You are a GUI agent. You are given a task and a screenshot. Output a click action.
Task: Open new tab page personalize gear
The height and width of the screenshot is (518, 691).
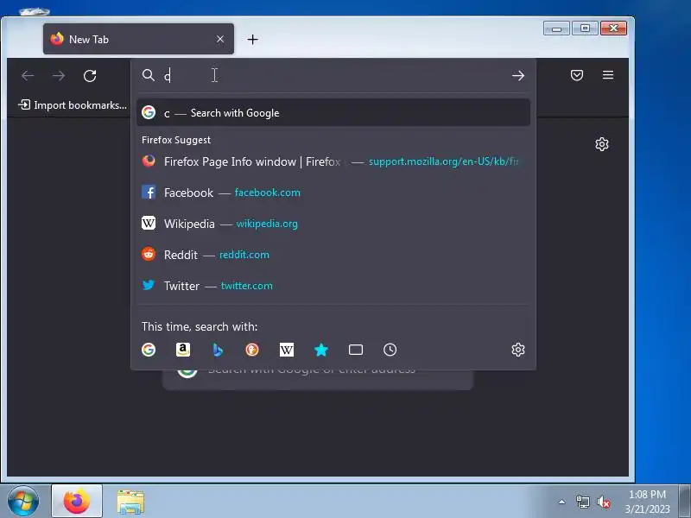tap(602, 144)
